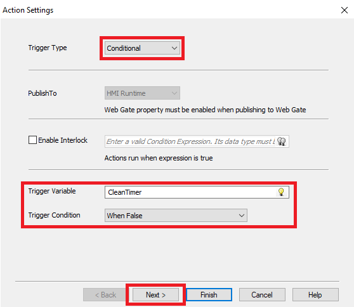This screenshot has height=307, width=354.
Task: Click the Actions run when expression text
Action: (x=159, y=158)
